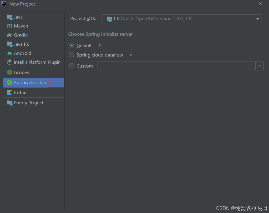
Task: Click the Project SDK label
Action: 83,19
